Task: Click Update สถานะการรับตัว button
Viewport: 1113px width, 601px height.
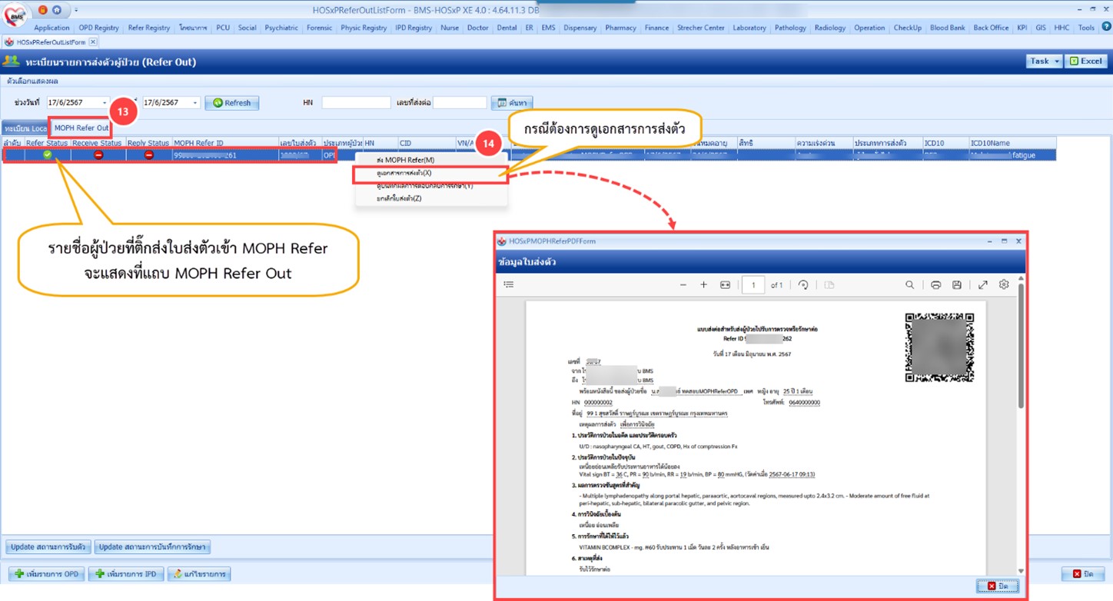Action: click(48, 547)
